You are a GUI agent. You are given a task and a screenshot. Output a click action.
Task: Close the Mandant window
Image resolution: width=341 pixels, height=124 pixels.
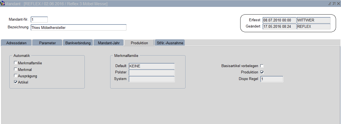click(x=338, y=4)
